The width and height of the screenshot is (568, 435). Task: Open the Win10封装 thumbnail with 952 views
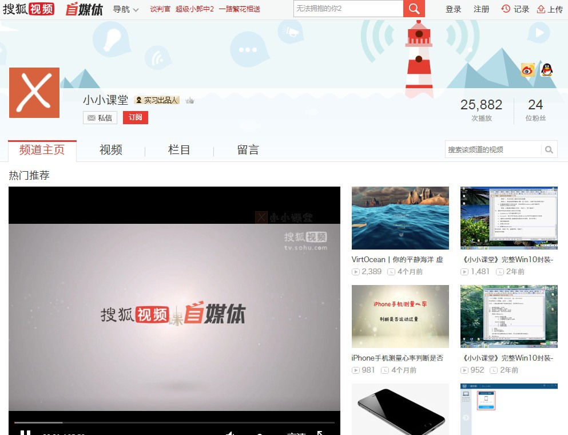point(509,317)
